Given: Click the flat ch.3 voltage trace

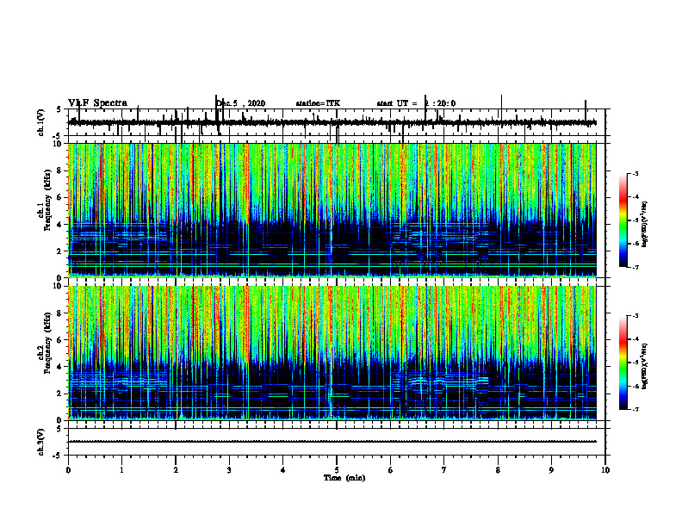Looking at the screenshot, I should pyautogui.click(x=332, y=442).
